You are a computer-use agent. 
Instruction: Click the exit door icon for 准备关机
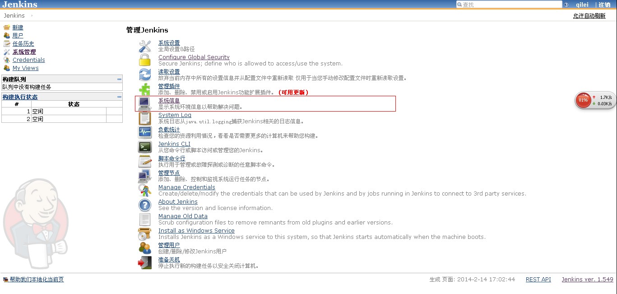coord(145,263)
